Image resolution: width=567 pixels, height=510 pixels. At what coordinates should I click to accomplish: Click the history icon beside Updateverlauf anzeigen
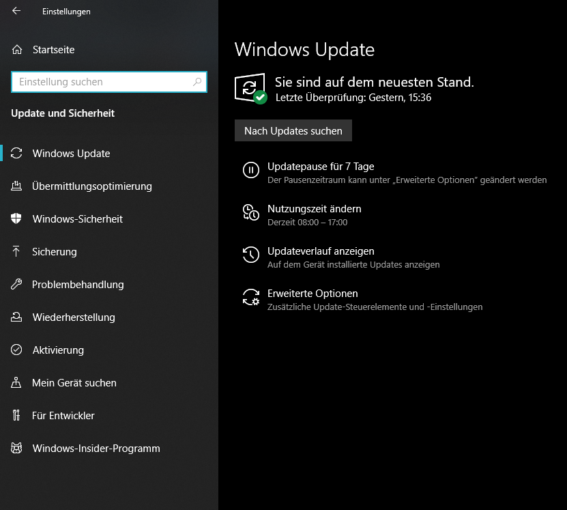251,255
